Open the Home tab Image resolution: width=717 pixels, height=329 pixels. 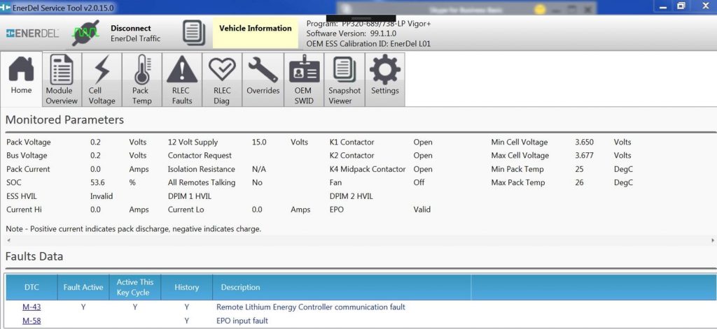click(x=22, y=78)
